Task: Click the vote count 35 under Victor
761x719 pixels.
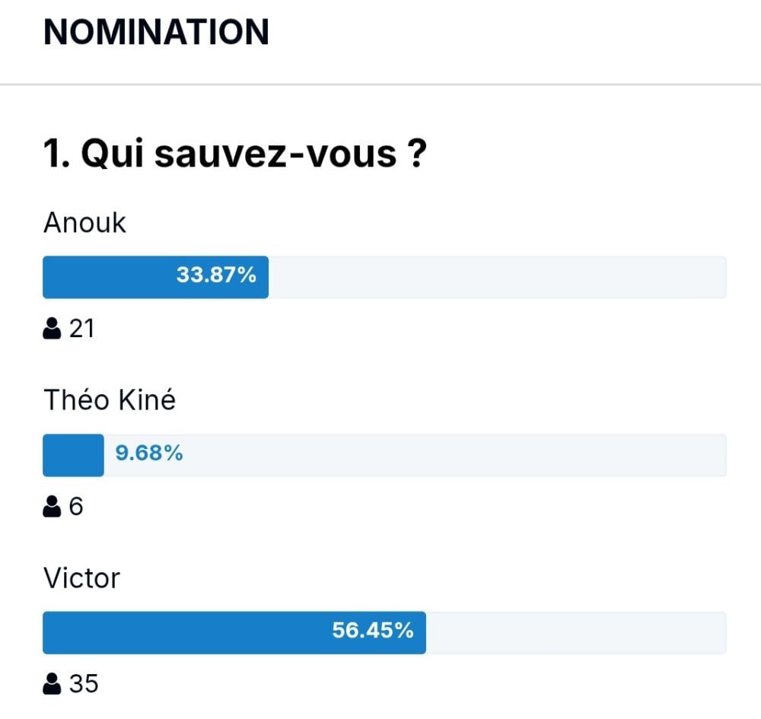Action: [x=84, y=684]
